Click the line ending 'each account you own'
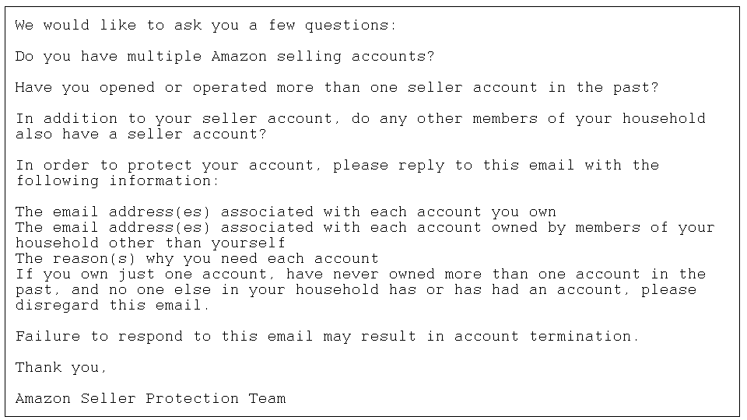This screenshot has height=420, width=747. (x=286, y=212)
